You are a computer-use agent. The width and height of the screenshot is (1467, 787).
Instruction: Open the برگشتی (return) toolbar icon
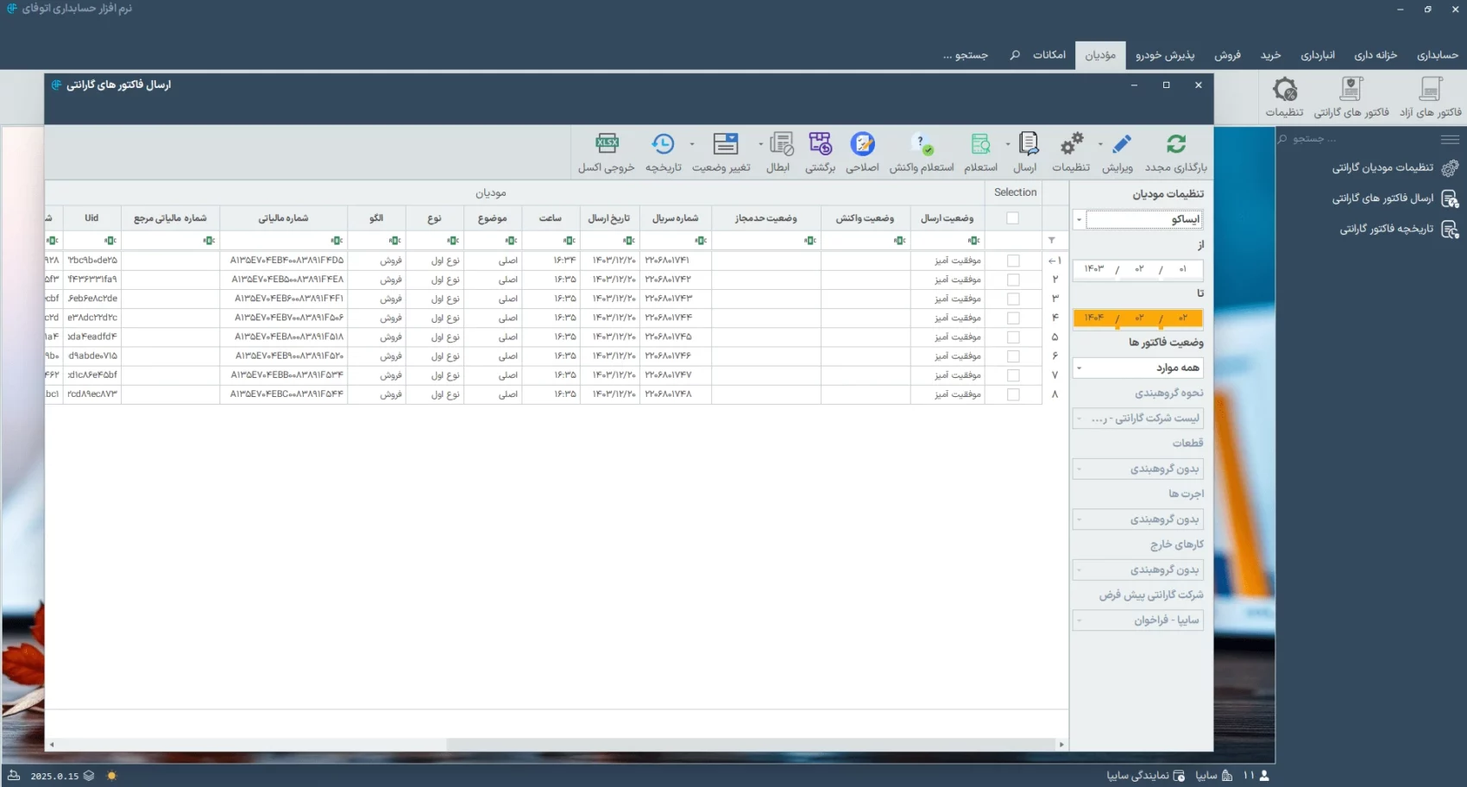[x=820, y=144]
